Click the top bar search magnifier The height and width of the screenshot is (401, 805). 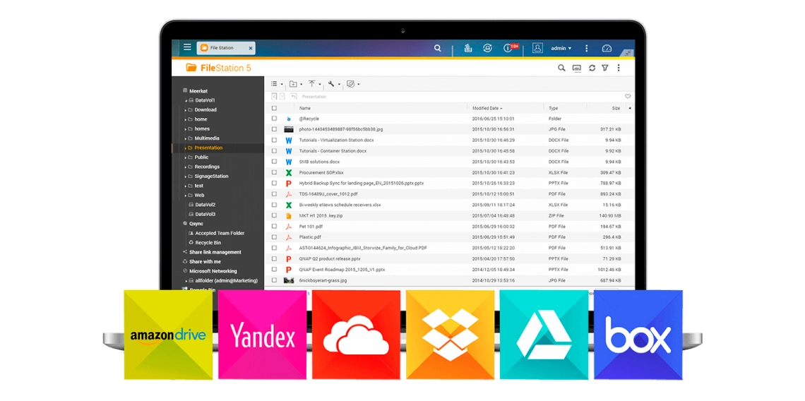437,48
